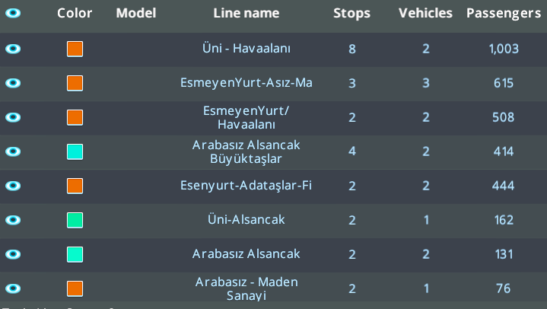Hide the EsmeyenYurt/Havaalanı line

click(x=14, y=117)
